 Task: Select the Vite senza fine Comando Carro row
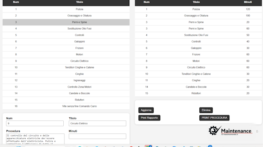click(66, 106)
